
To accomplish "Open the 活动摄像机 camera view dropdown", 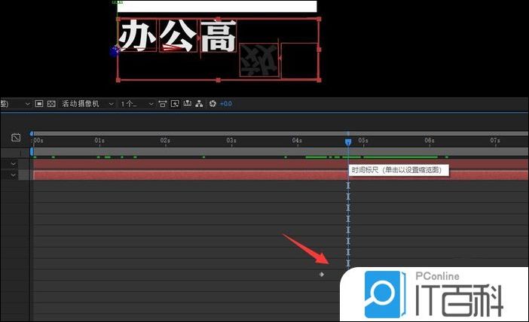I will point(87,104).
